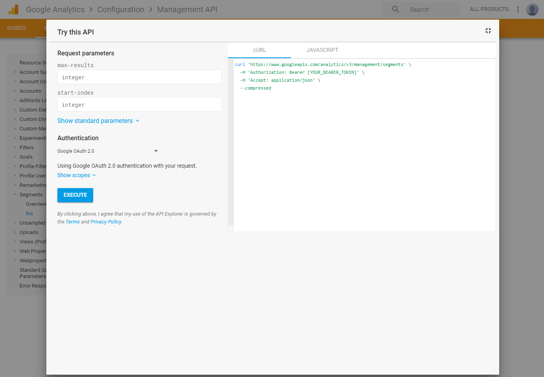This screenshot has width=544, height=377.
Task: Expand the Goals tree item arrow
Action: coord(15,157)
